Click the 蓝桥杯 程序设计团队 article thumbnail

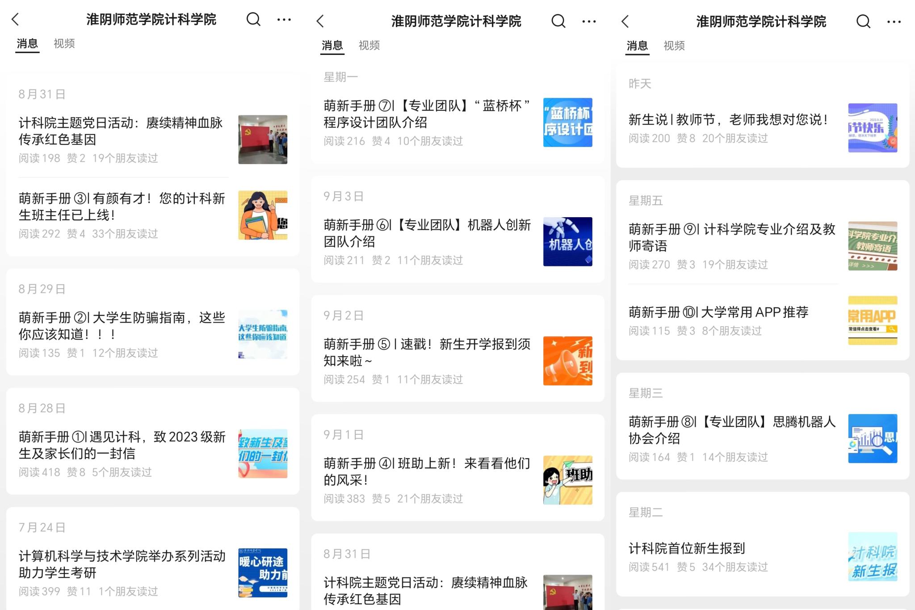[567, 122]
